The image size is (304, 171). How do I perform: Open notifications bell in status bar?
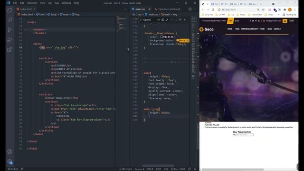[195, 169]
